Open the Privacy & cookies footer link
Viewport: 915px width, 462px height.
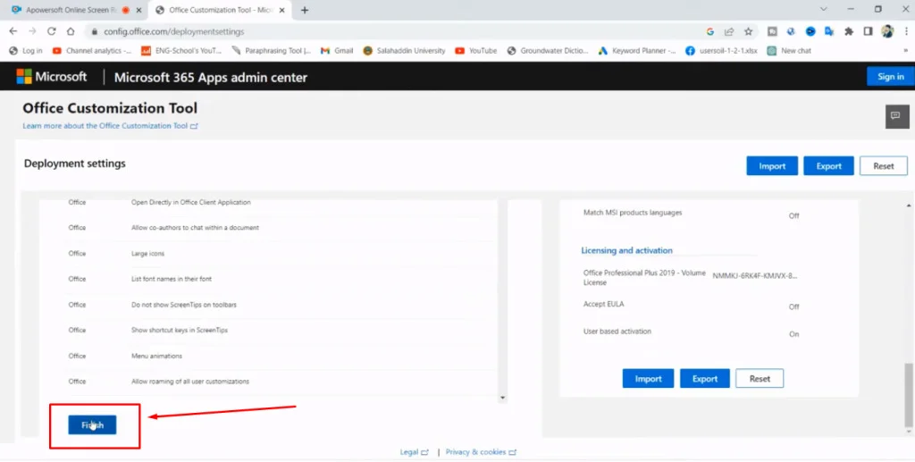click(x=481, y=452)
